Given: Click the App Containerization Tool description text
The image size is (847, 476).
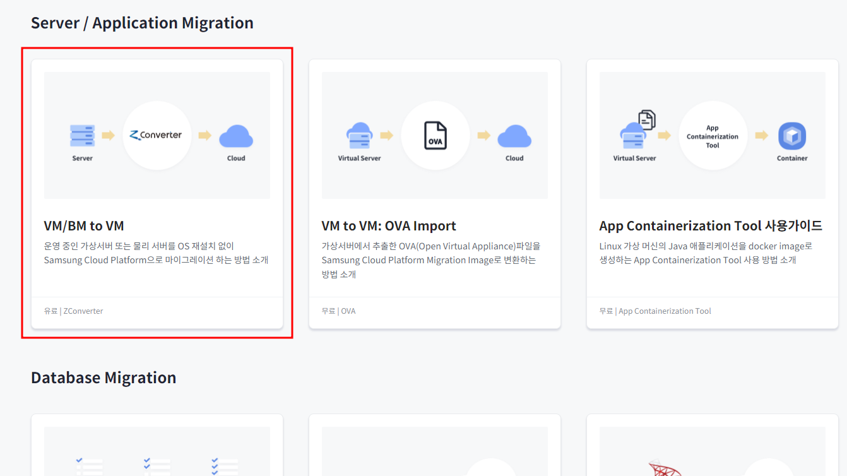Looking at the screenshot, I should click(706, 253).
